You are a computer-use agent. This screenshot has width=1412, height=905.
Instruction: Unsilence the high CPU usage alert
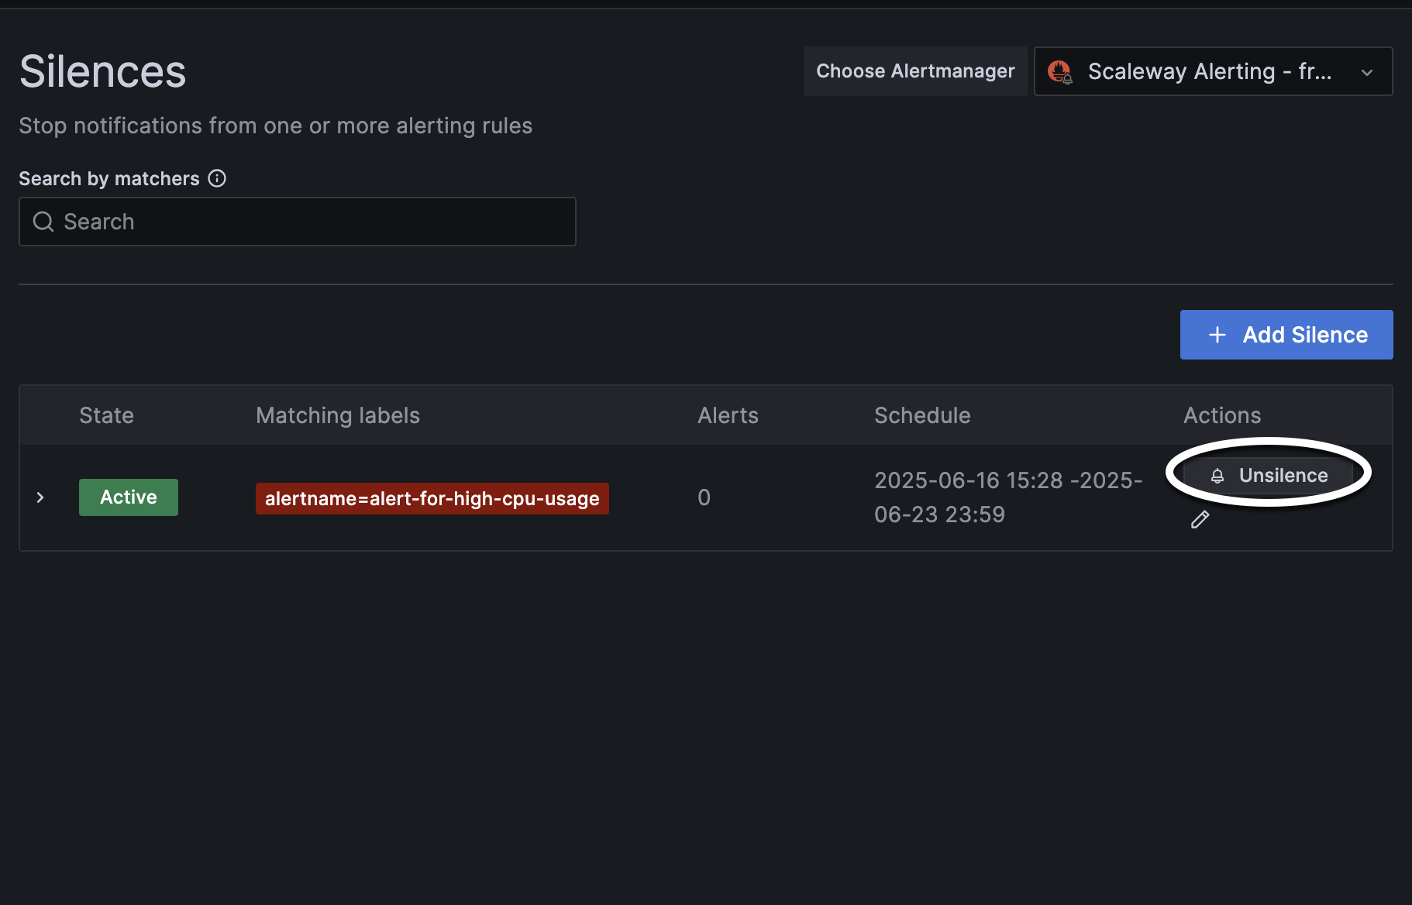[1271, 475]
